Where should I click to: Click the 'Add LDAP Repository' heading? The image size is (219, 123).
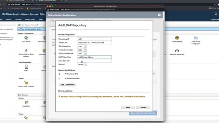[72, 25]
